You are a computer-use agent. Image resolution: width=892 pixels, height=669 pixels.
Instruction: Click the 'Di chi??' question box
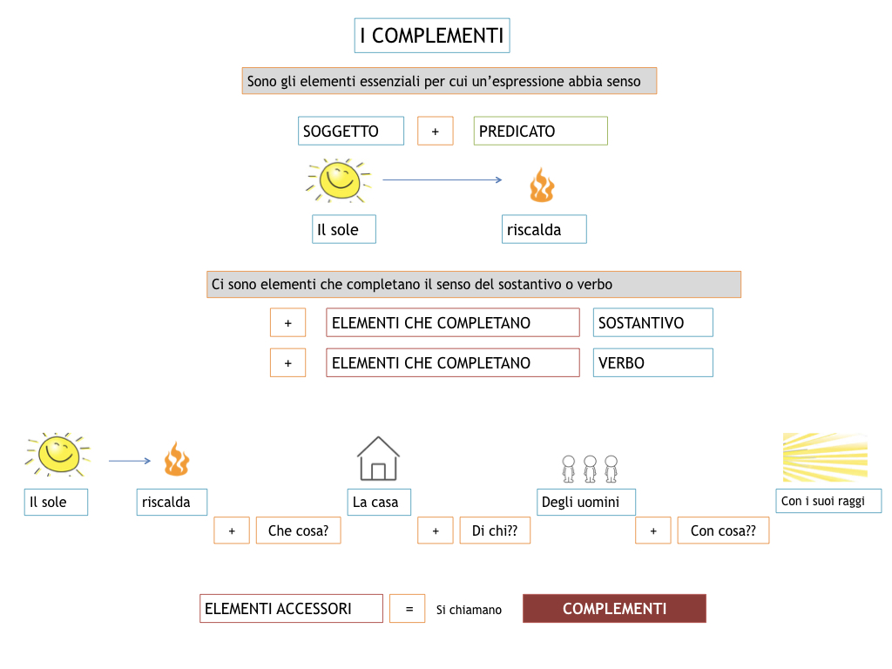[x=495, y=530]
